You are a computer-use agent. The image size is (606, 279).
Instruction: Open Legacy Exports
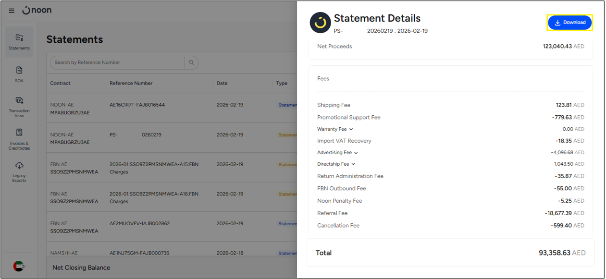point(19,171)
